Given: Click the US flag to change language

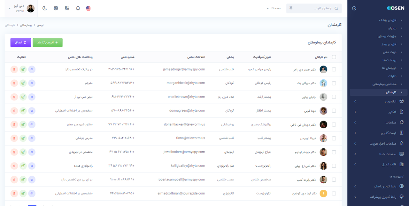Looking at the screenshot, I should [88, 8].
